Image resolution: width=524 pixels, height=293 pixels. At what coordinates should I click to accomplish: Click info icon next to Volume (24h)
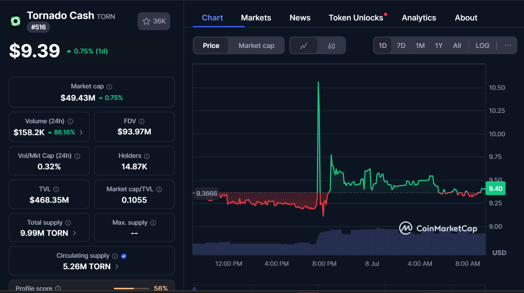(x=70, y=121)
